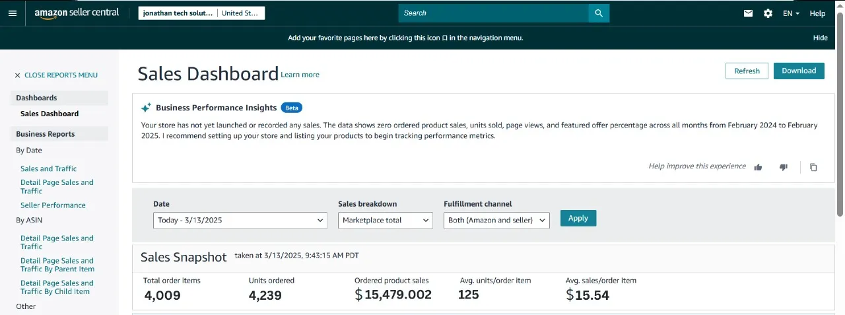The image size is (845, 315).
Task: Click the Search input field
Action: pos(494,13)
